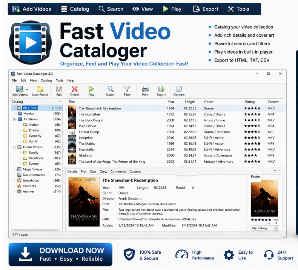Image resolution: width=298 pixels, height=270 pixels.
Task: Click the red Delete toolbar icon
Action: 75,89
